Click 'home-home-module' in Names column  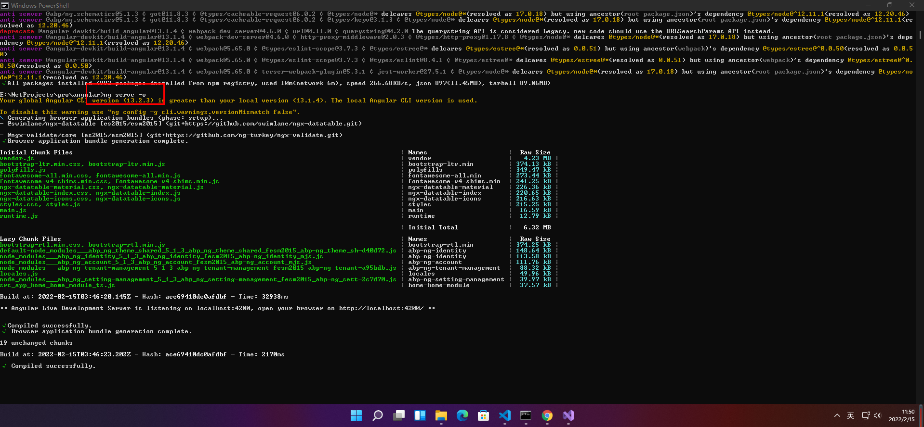pos(439,285)
